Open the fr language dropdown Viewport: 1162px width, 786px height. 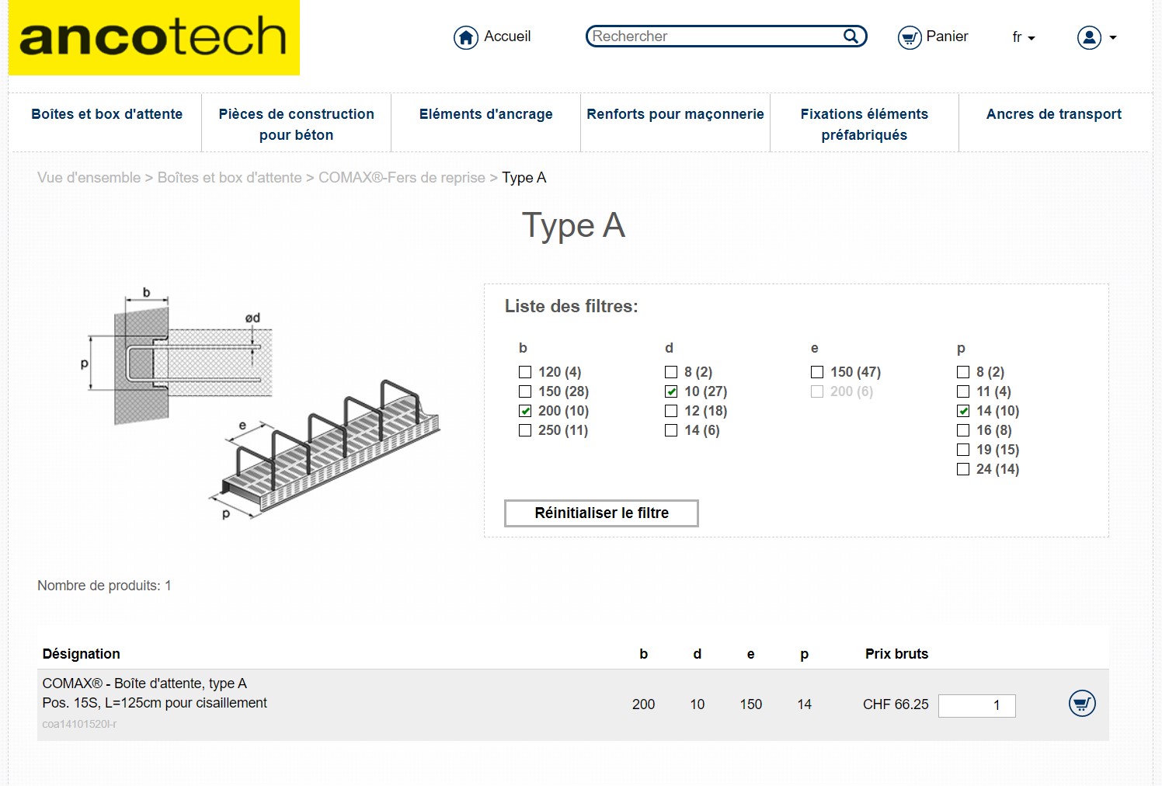click(x=1023, y=37)
